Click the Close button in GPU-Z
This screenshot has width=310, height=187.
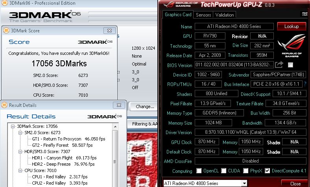click(x=295, y=183)
